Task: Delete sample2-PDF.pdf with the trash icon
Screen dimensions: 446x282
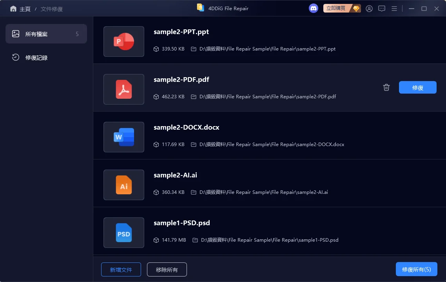Action: (x=386, y=87)
